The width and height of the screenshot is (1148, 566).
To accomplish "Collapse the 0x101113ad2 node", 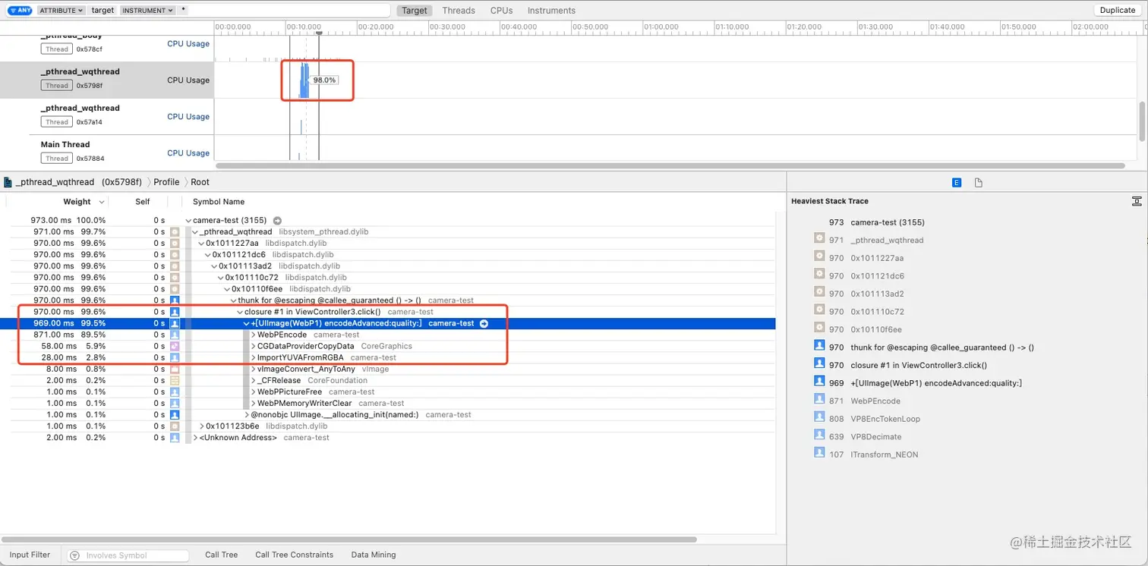I will pyautogui.click(x=215, y=266).
